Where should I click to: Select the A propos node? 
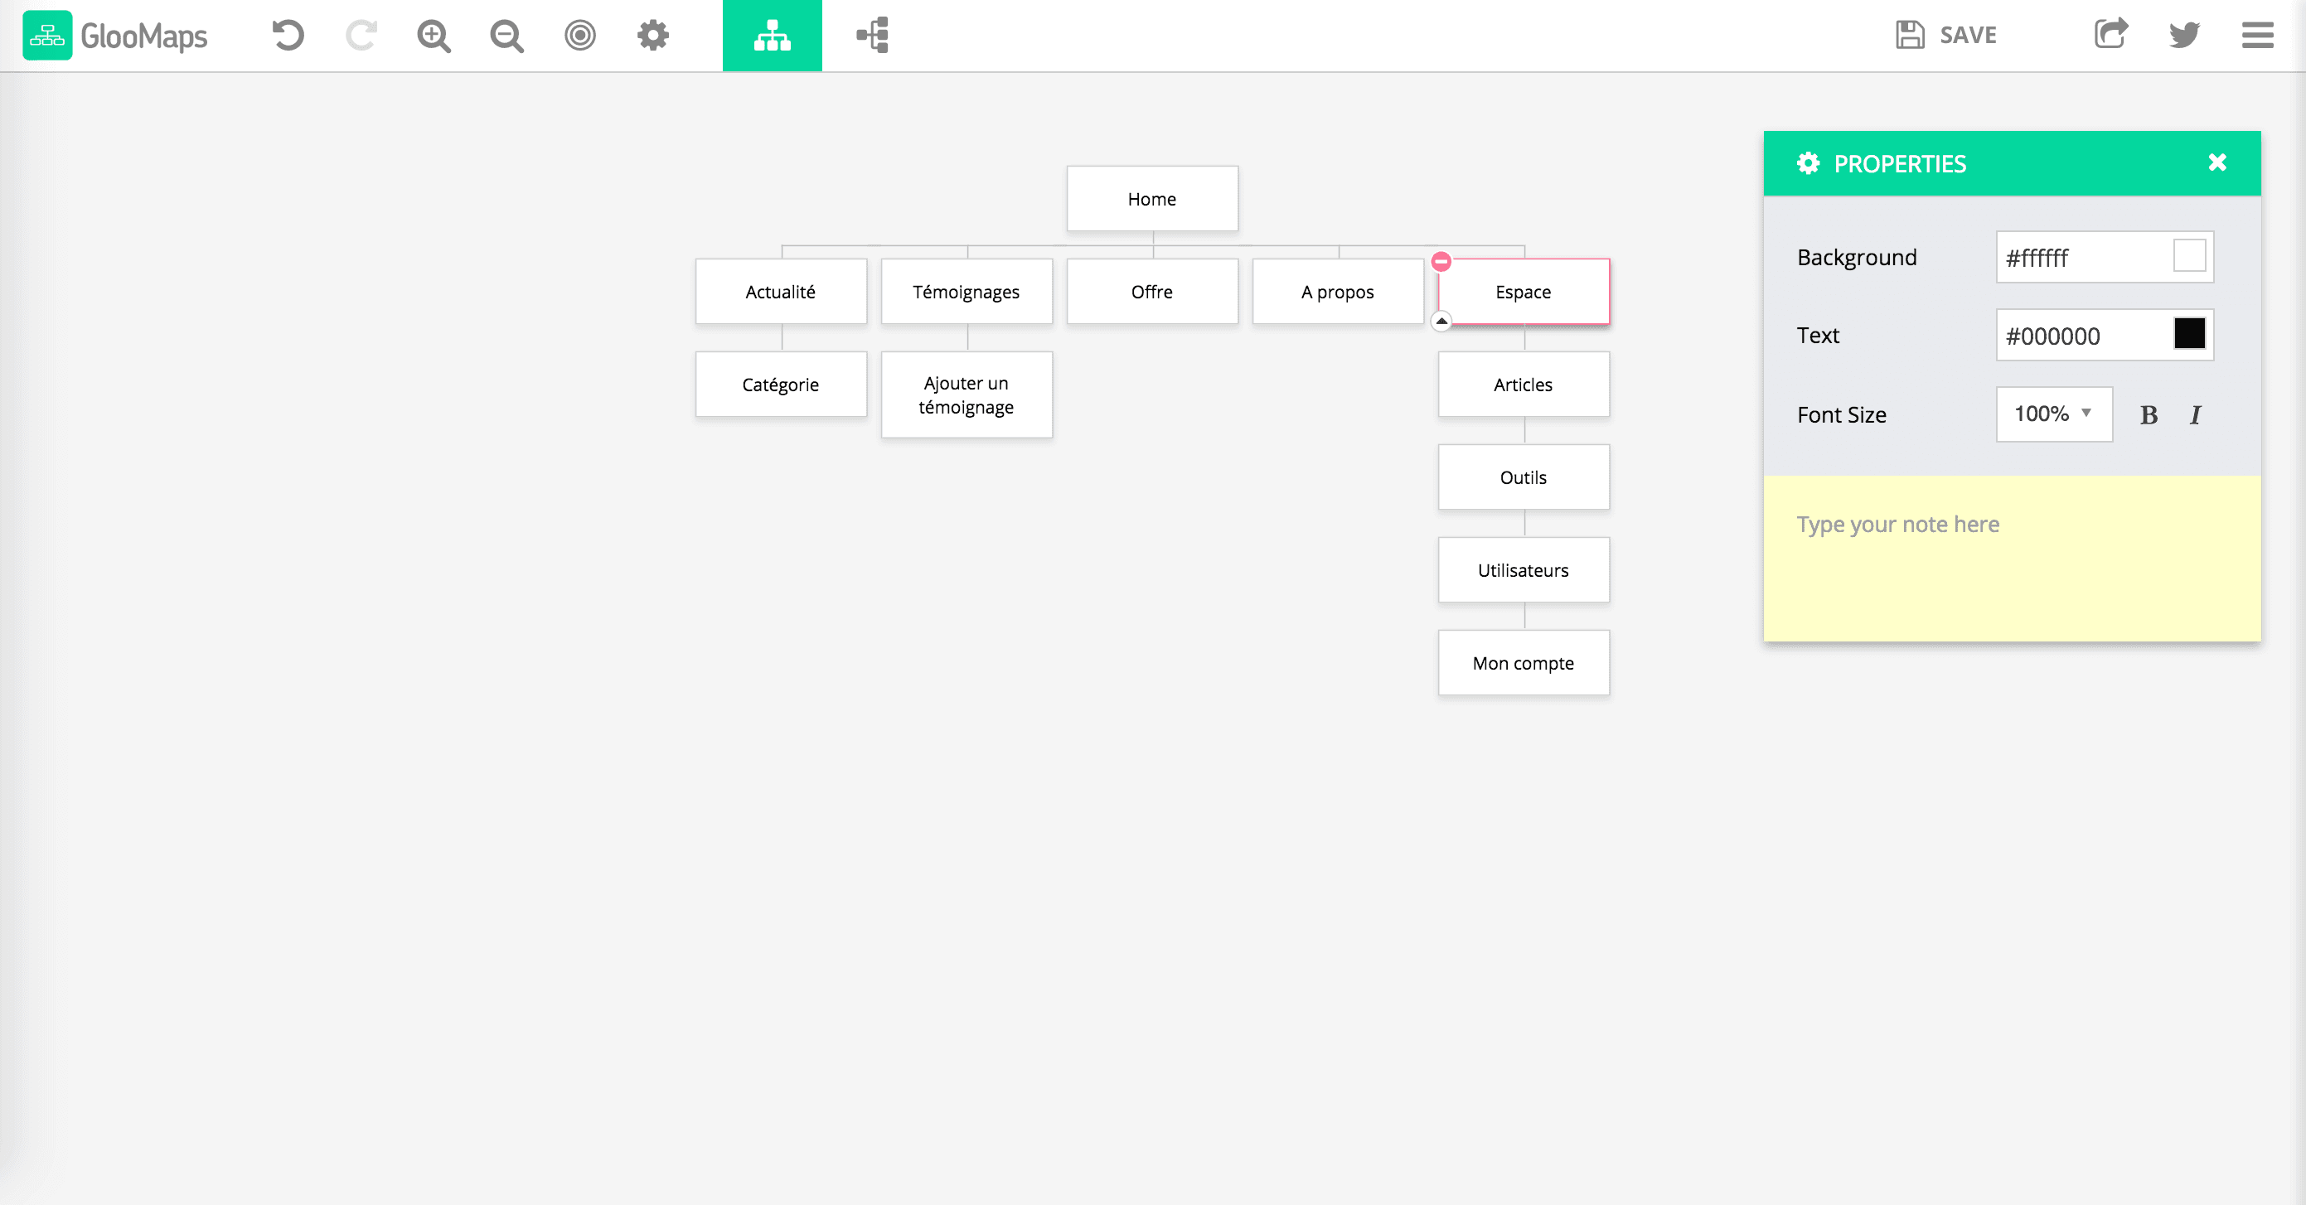tap(1337, 292)
